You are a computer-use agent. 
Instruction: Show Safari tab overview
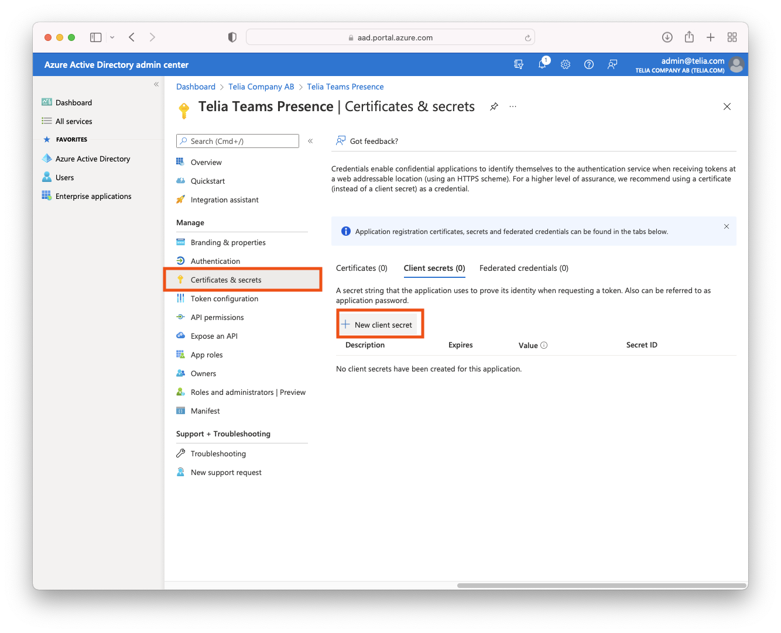(732, 37)
